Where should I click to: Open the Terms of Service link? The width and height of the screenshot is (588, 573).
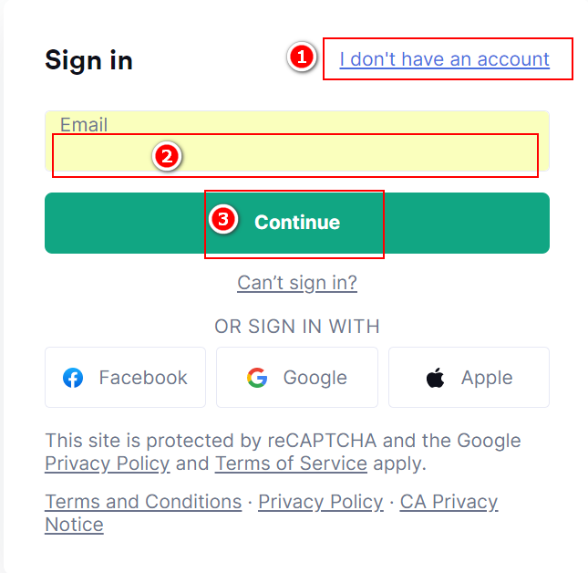[x=291, y=464]
